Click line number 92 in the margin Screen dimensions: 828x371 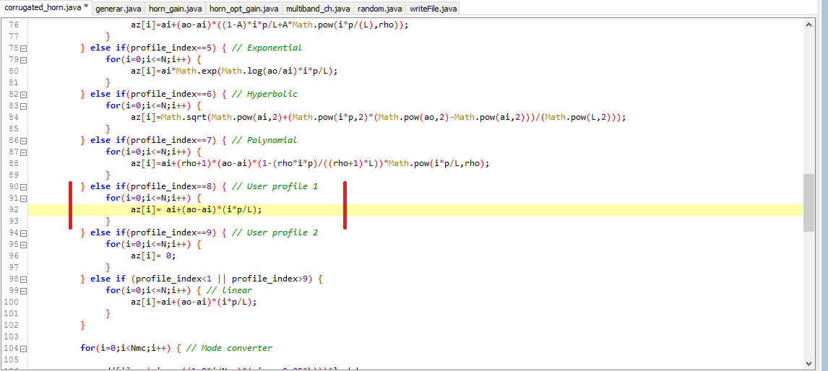12,210
